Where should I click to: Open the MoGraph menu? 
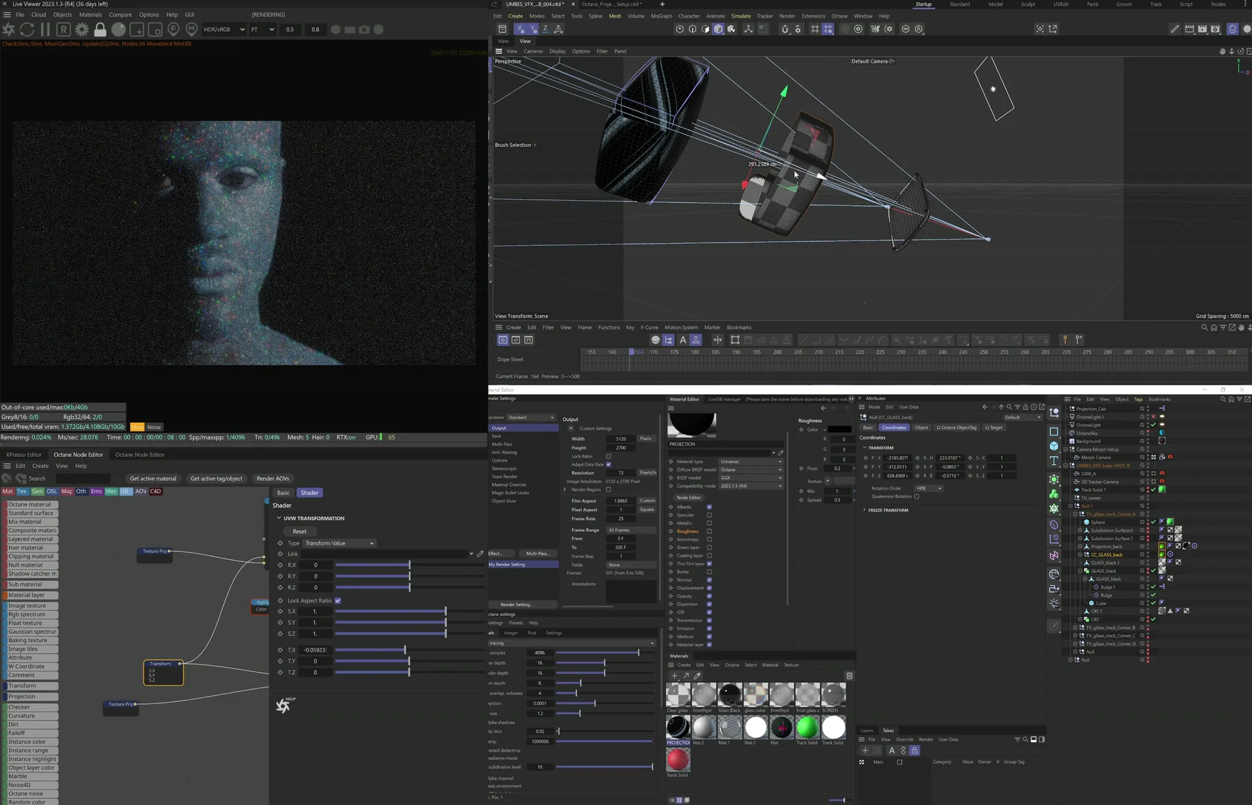point(661,16)
